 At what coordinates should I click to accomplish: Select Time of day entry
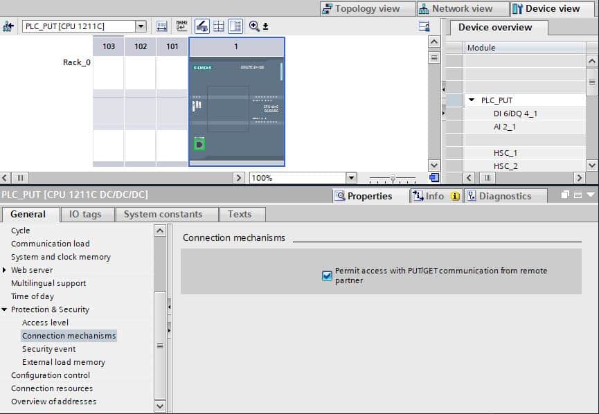(33, 296)
